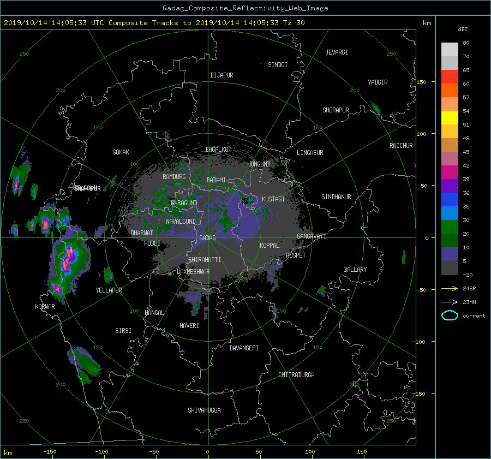The width and height of the screenshot is (491, 459).
Task: Click the Gadag_Composite_Reflectivity_Web_Image title
Action: pyautogui.click(x=245, y=8)
